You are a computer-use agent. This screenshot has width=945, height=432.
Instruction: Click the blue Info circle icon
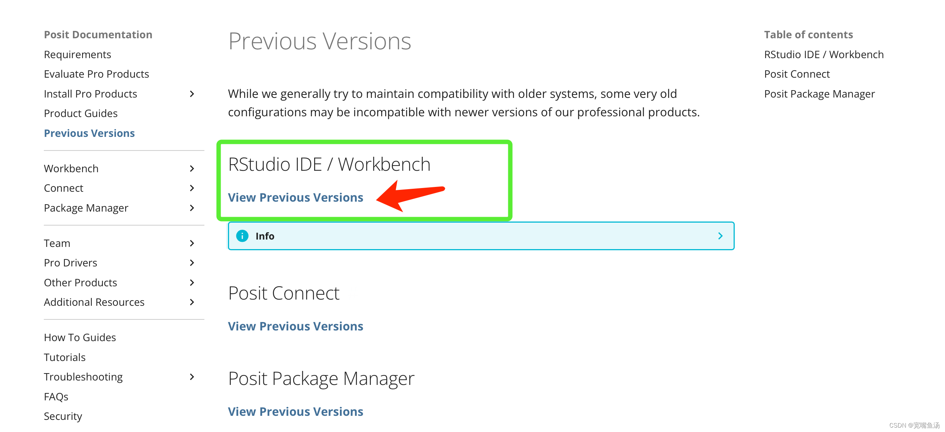pyautogui.click(x=242, y=236)
